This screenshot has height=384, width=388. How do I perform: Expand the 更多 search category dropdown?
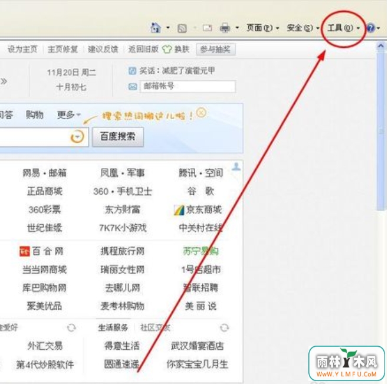tap(68, 114)
